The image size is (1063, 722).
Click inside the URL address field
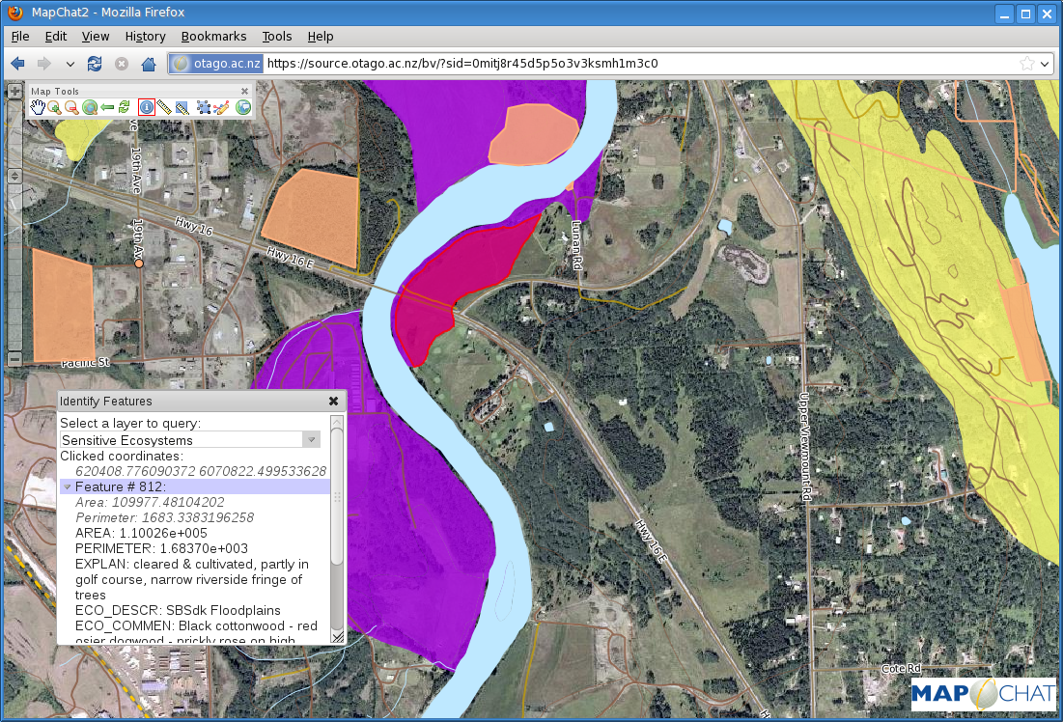pos(637,63)
